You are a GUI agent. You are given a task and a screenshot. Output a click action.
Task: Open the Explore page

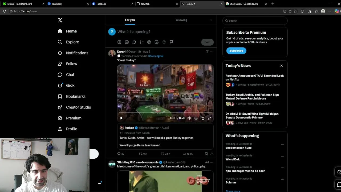[68, 42]
